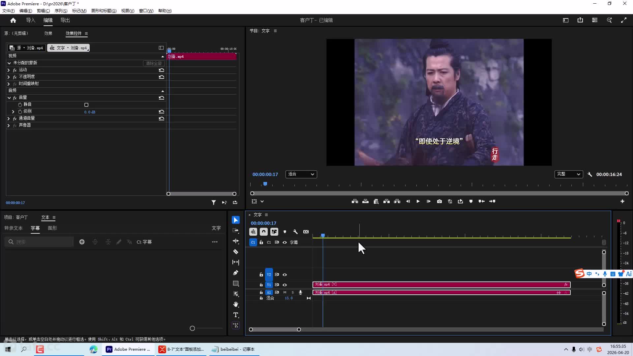Open the 序列 menu
Screen dimensions: 633x356
coord(61,11)
